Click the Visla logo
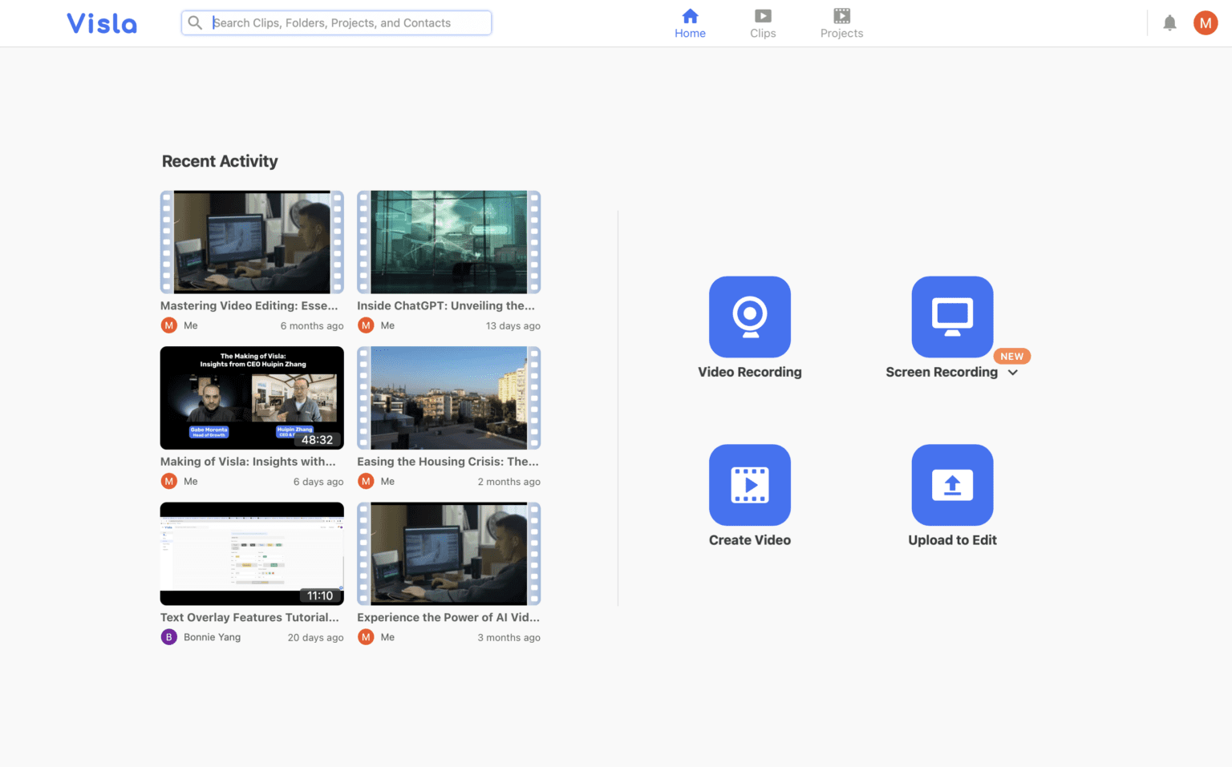This screenshot has height=767, width=1232. (x=101, y=22)
